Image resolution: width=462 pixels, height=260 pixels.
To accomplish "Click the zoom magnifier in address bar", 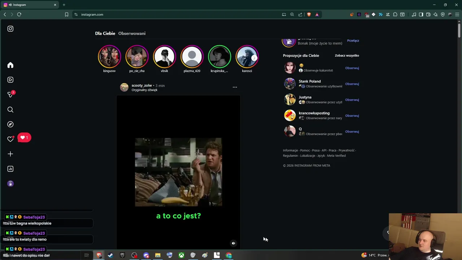I will pos(292,14).
